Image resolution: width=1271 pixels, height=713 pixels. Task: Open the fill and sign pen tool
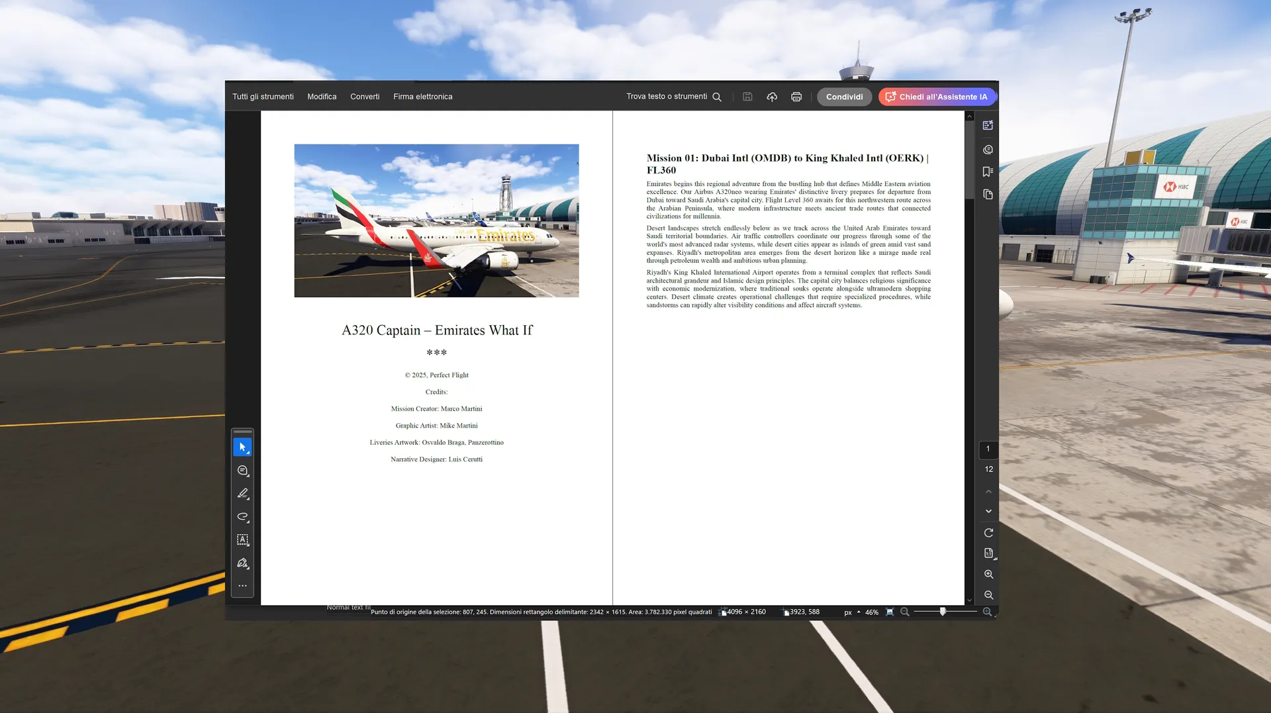[242, 563]
